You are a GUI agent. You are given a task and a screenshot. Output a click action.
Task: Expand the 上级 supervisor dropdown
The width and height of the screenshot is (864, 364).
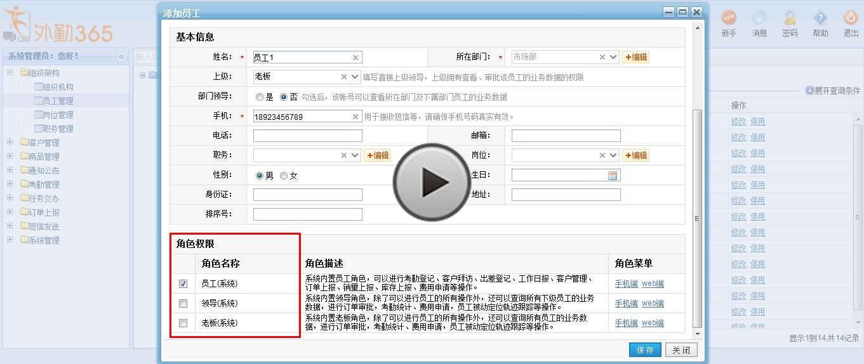tap(355, 77)
